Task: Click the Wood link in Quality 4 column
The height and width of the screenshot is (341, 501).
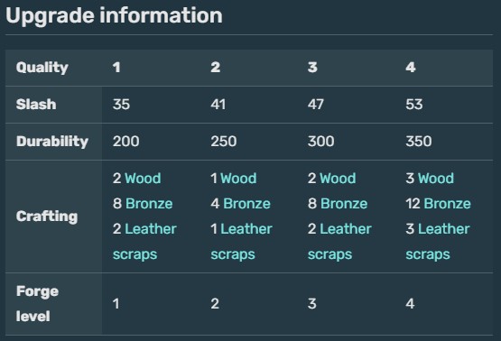Action: (x=436, y=178)
